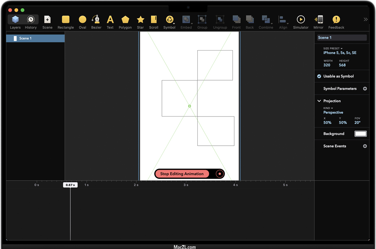Click Stop Editing Animation button
Viewport: 376px width, 249px height.
click(182, 174)
